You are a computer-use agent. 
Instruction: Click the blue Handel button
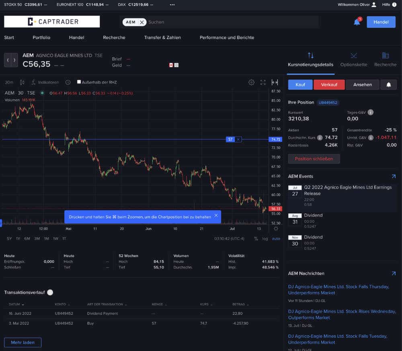click(381, 22)
